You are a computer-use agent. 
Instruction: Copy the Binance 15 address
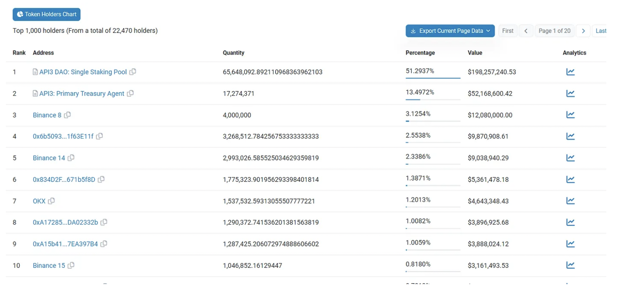[x=71, y=265]
